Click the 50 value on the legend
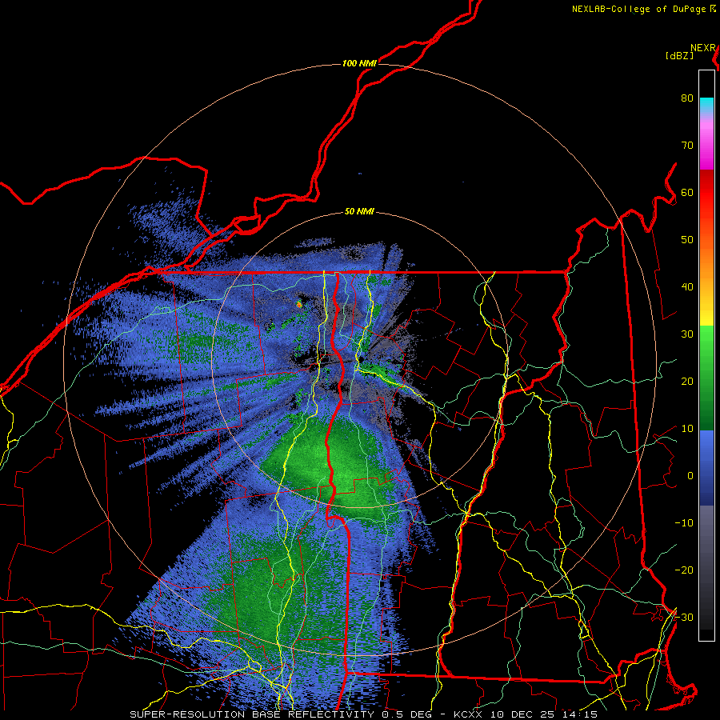Viewport: 720px width, 720px height. [687, 240]
